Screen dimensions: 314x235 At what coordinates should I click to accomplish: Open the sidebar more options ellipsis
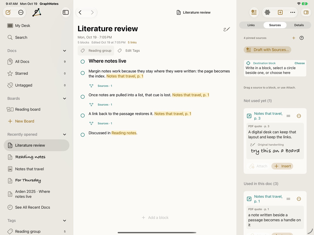pyautogui.click(x=21, y=12)
